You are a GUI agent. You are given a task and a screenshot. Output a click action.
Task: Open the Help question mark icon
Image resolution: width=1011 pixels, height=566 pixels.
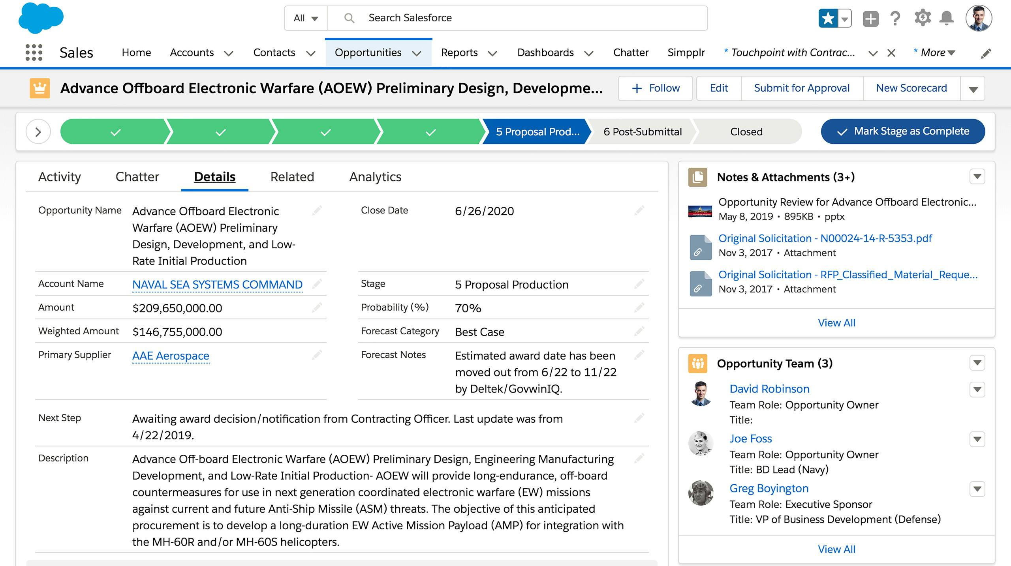click(x=895, y=18)
